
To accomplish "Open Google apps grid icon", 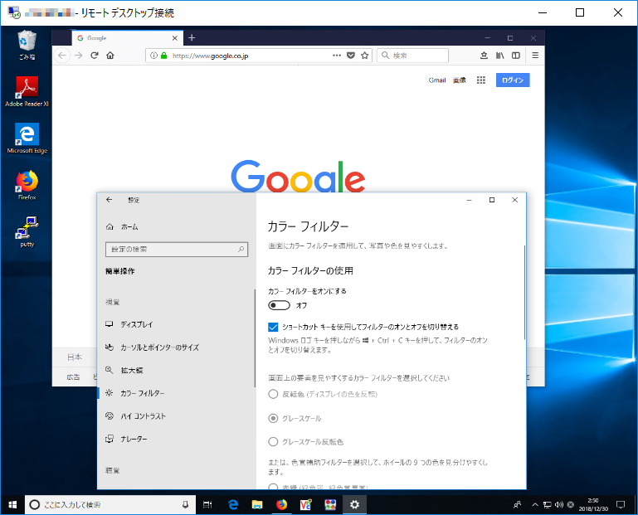I will 481,80.
